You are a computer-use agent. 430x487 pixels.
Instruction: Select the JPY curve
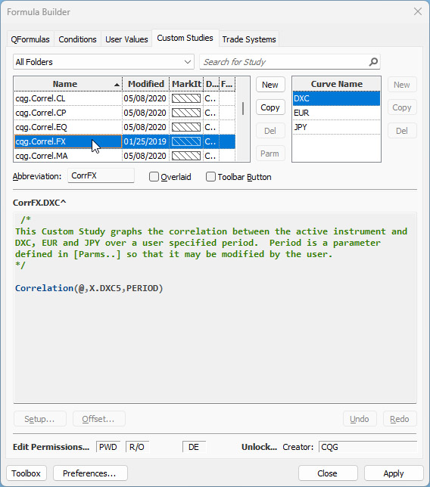(336, 127)
